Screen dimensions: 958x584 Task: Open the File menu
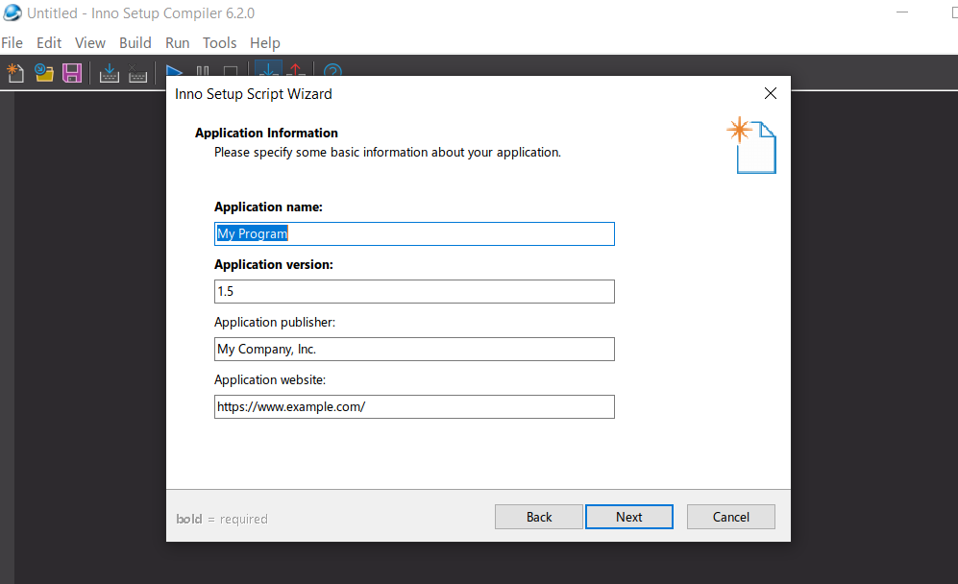[12, 43]
